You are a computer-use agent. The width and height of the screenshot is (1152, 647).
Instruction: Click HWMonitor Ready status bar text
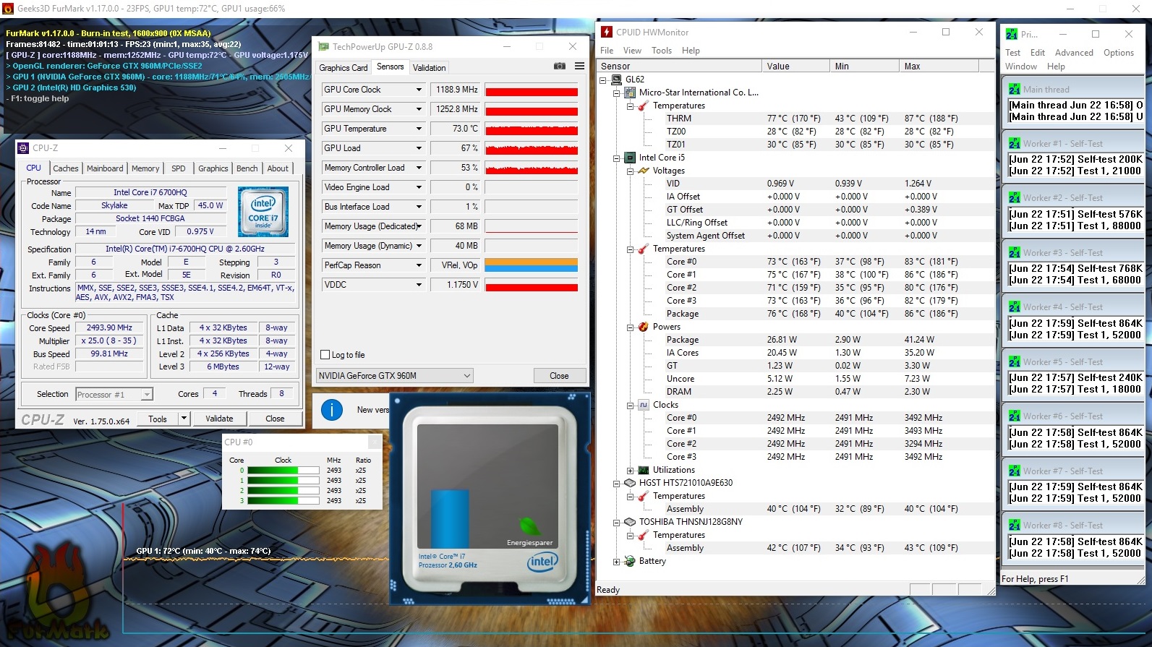click(608, 590)
